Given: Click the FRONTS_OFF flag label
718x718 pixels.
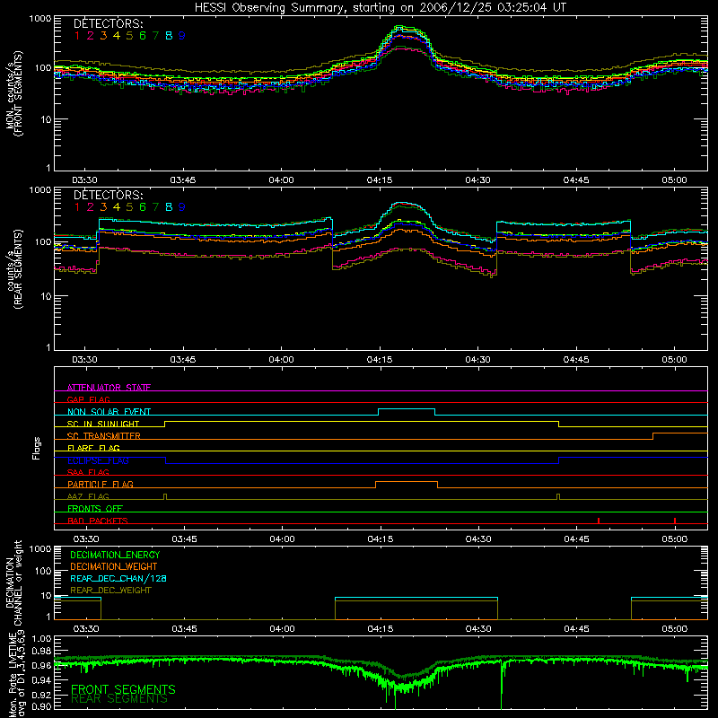Looking at the screenshot, I should click(x=95, y=508).
